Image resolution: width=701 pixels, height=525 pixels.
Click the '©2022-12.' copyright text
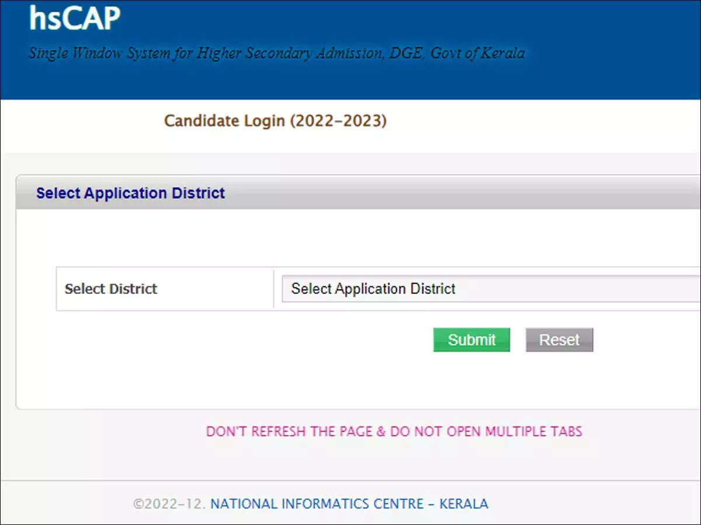click(169, 503)
